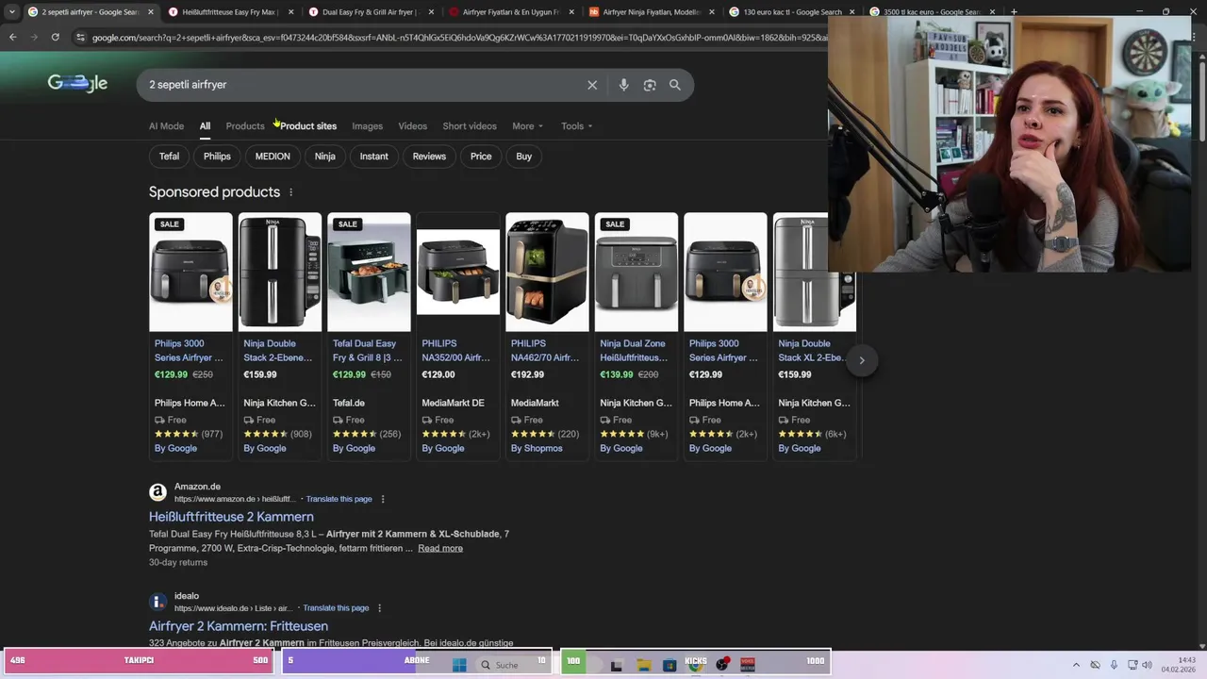1207x679 pixels.
Task: Open the tab search dropdown arrow
Action: tap(11, 12)
